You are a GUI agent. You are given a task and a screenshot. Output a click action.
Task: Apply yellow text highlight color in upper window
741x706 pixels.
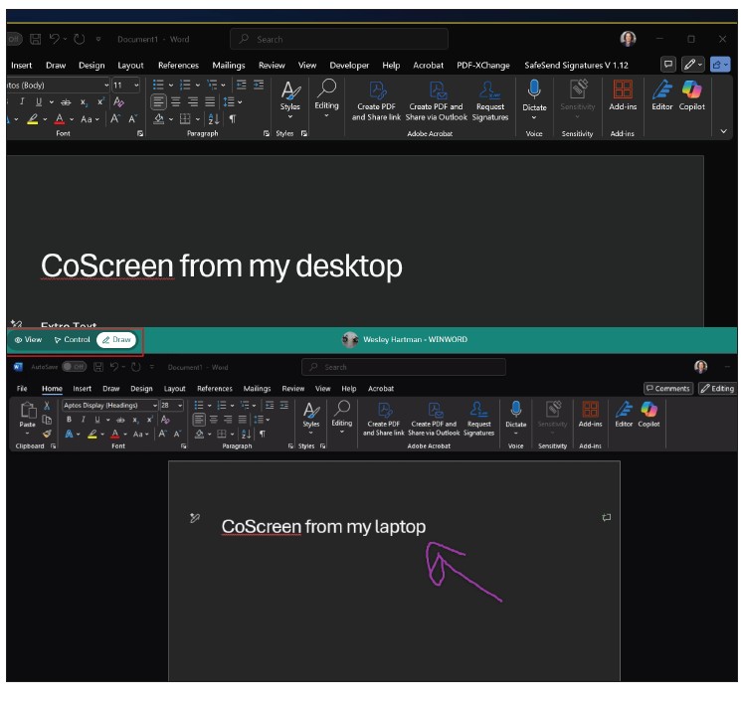32,119
